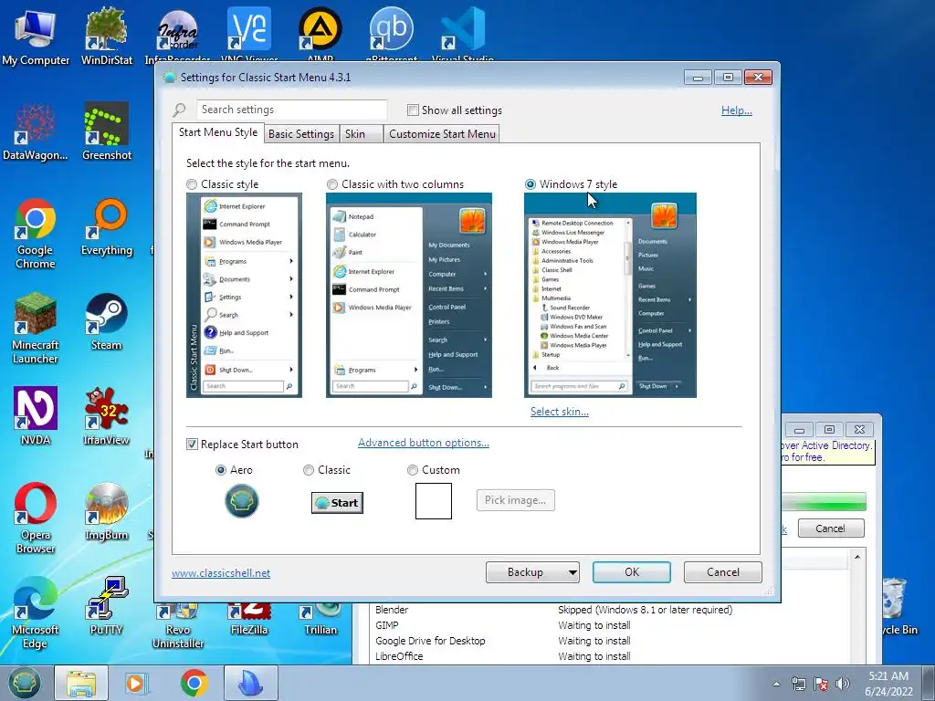
Task: Open the Trillian desktop shortcut
Action: [320, 620]
